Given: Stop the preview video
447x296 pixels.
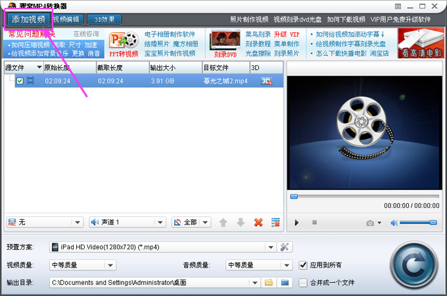Looking at the screenshot, I should [314, 222].
